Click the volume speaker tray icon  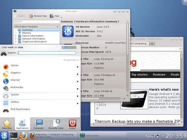click(x=147, y=136)
